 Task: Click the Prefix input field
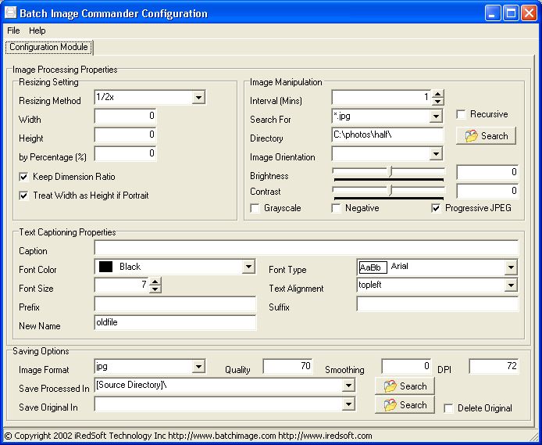coord(175,304)
